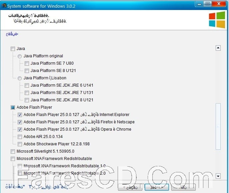Check Java Platform SE JDK JRE 7 U131
This screenshot has height=193, width=229.
click(x=27, y=93)
